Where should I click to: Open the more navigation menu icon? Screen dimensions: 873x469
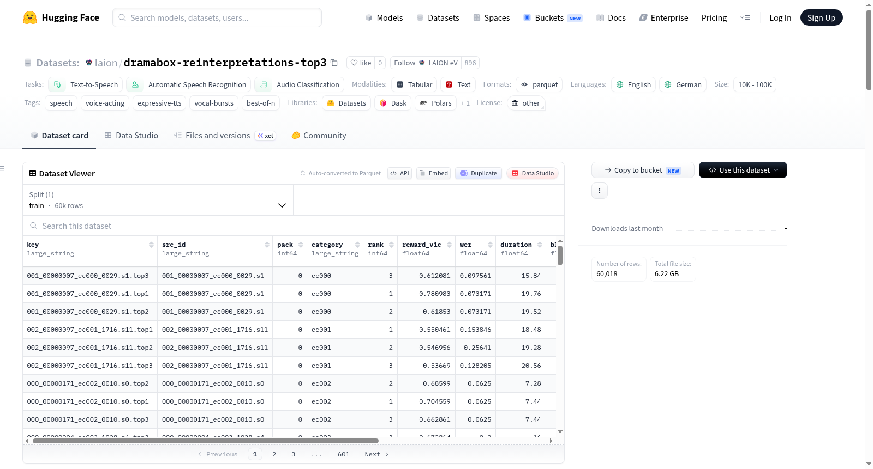click(x=745, y=17)
